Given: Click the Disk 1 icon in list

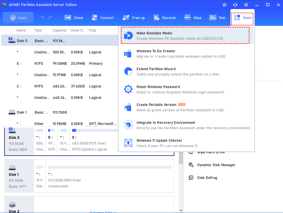Looking at the screenshot, I should pyautogui.click(x=12, y=112).
